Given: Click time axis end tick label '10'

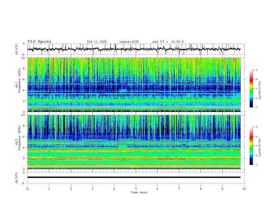Looking at the screenshot, I should (244, 189).
